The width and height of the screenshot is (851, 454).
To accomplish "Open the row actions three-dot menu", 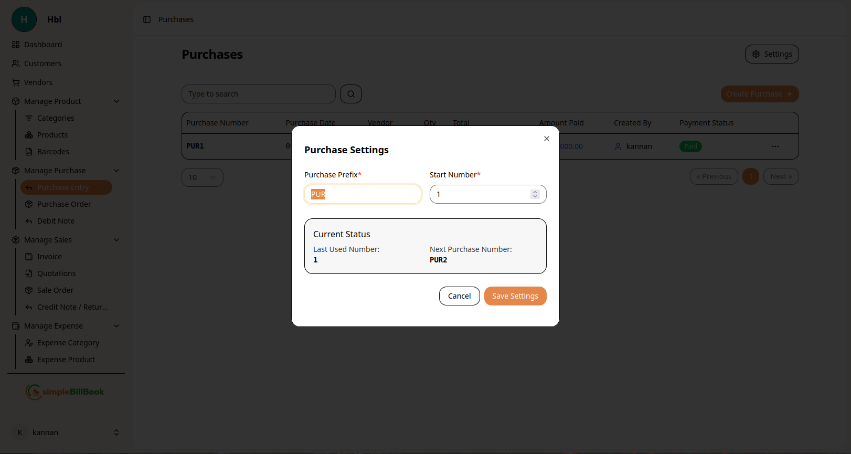I will pos(775,146).
